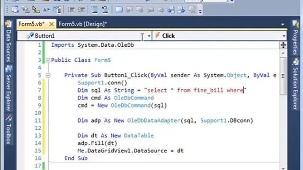Collapse the Public Class Form5 region

click(x=48, y=60)
